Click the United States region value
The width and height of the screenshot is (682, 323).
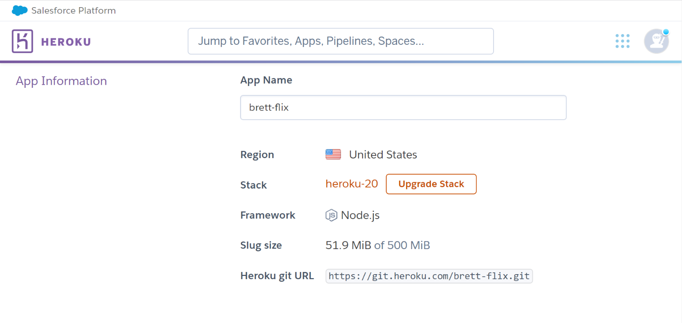(383, 155)
